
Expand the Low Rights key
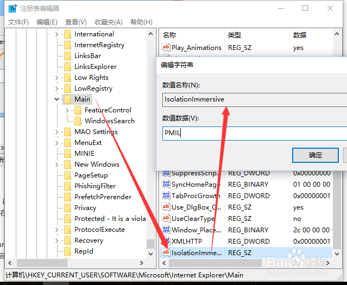coord(56,78)
